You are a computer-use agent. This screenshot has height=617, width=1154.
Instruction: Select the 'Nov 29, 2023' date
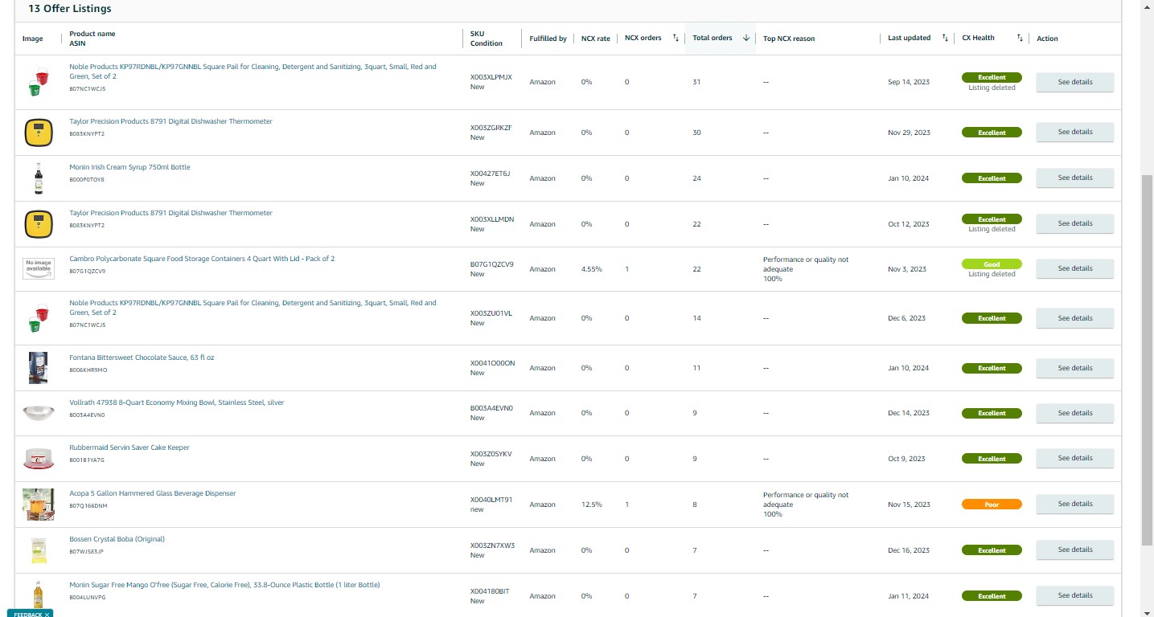[x=909, y=133]
